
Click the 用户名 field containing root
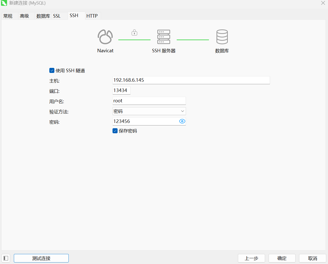149,101
